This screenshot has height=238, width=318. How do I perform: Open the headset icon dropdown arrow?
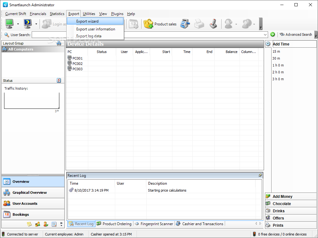[x=236, y=24]
